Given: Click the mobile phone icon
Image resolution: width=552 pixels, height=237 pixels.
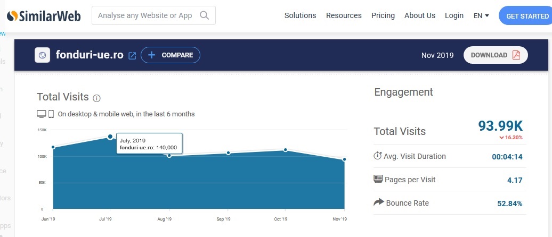Looking at the screenshot, I should point(51,114).
